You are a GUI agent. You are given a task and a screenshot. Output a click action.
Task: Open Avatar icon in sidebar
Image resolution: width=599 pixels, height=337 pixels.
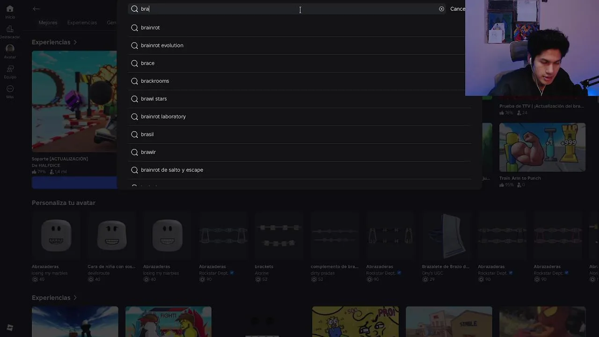[x=10, y=49]
